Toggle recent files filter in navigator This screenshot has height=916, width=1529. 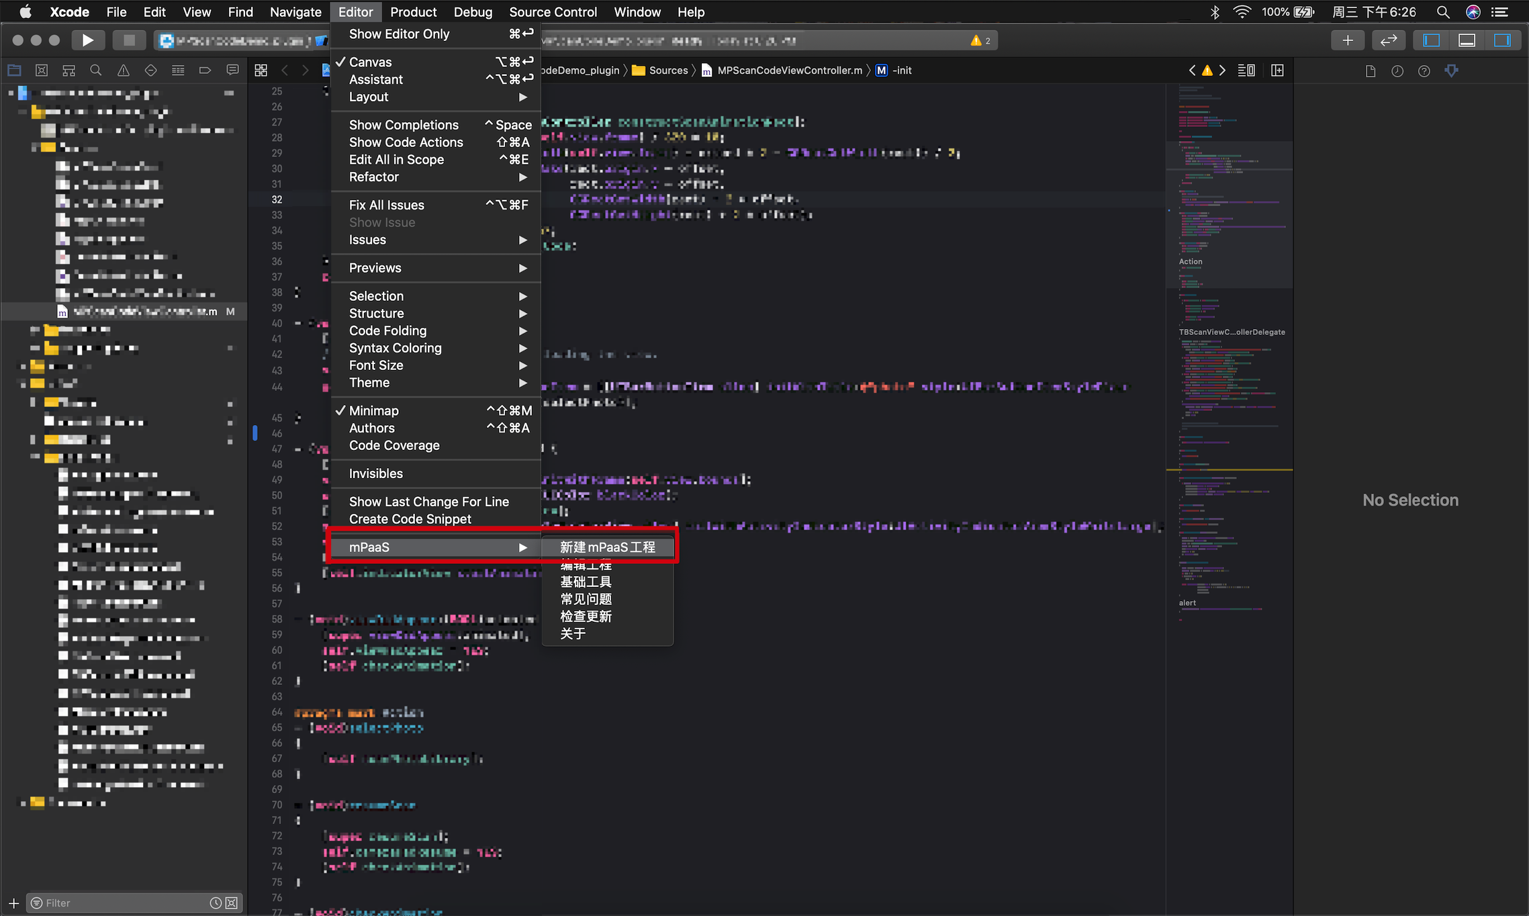(x=216, y=903)
